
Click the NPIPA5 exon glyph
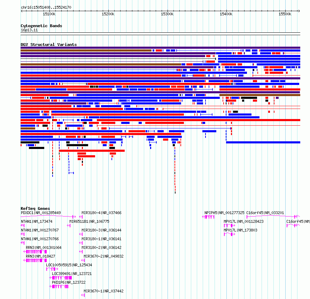tap(208, 217)
